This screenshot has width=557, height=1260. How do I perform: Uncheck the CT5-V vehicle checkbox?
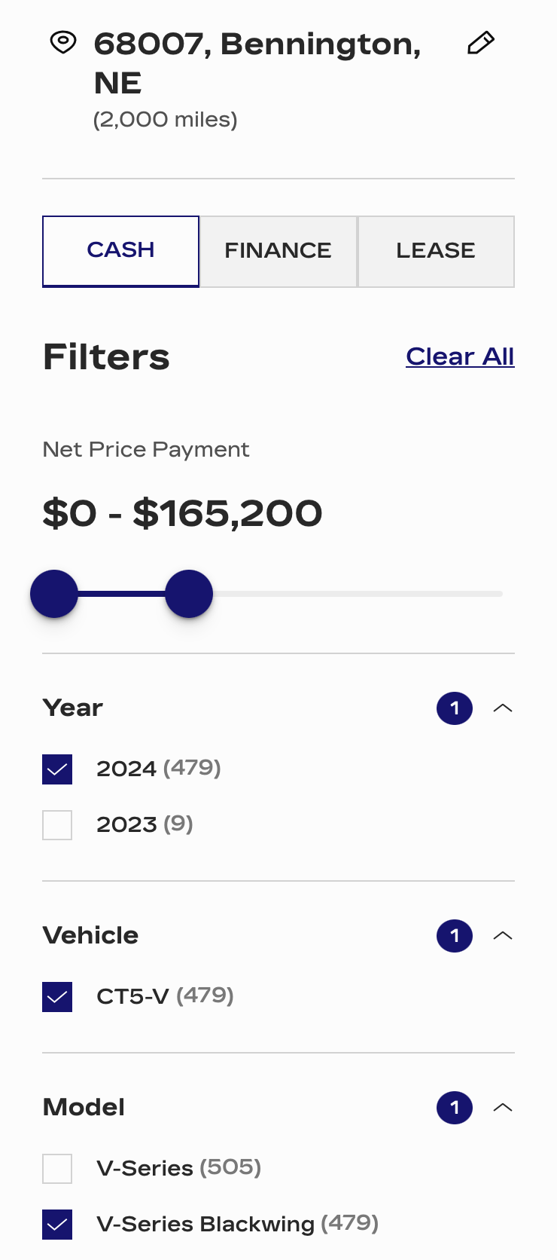(x=57, y=997)
